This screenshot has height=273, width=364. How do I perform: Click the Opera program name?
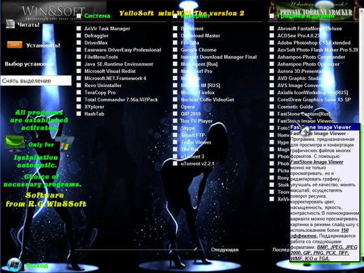coord(188,107)
